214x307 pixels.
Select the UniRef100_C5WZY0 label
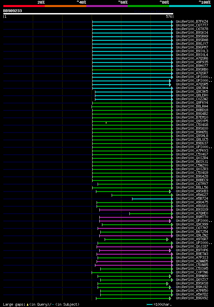coord(192,166)
